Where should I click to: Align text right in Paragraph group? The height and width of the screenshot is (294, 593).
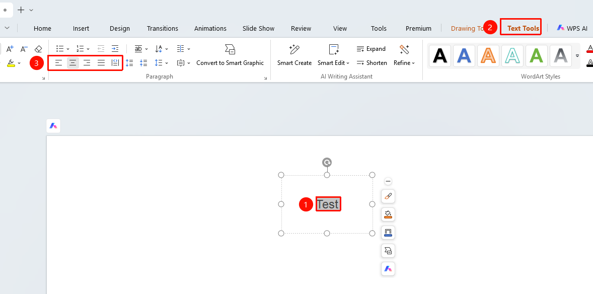click(87, 63)
